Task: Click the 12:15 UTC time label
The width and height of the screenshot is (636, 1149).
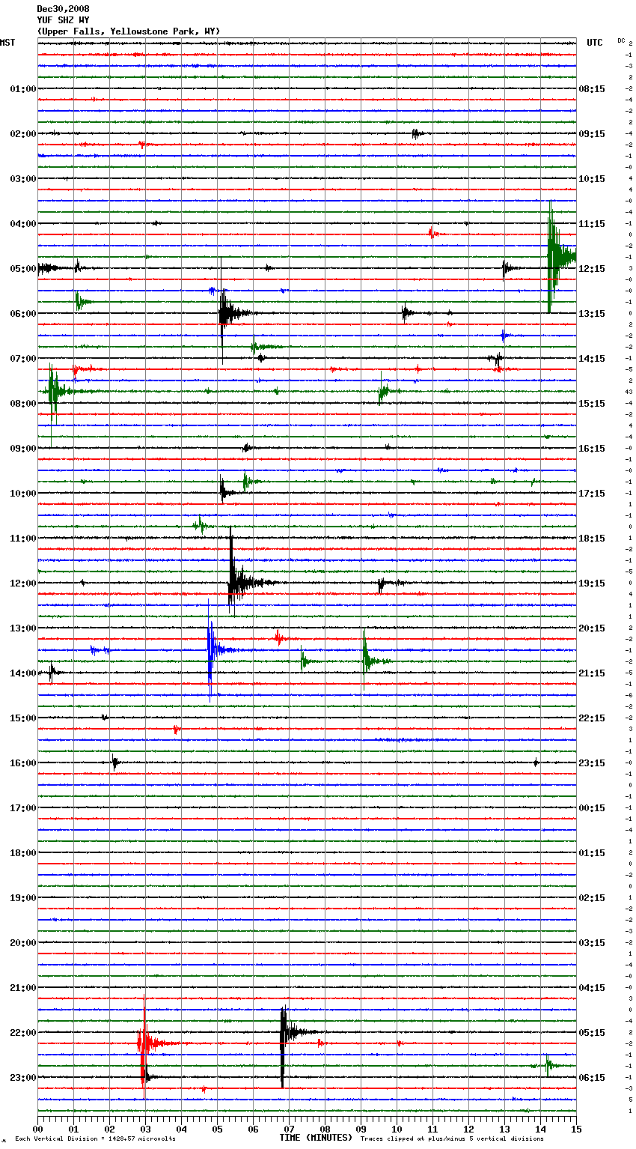Action: click(x=592, y=269)
